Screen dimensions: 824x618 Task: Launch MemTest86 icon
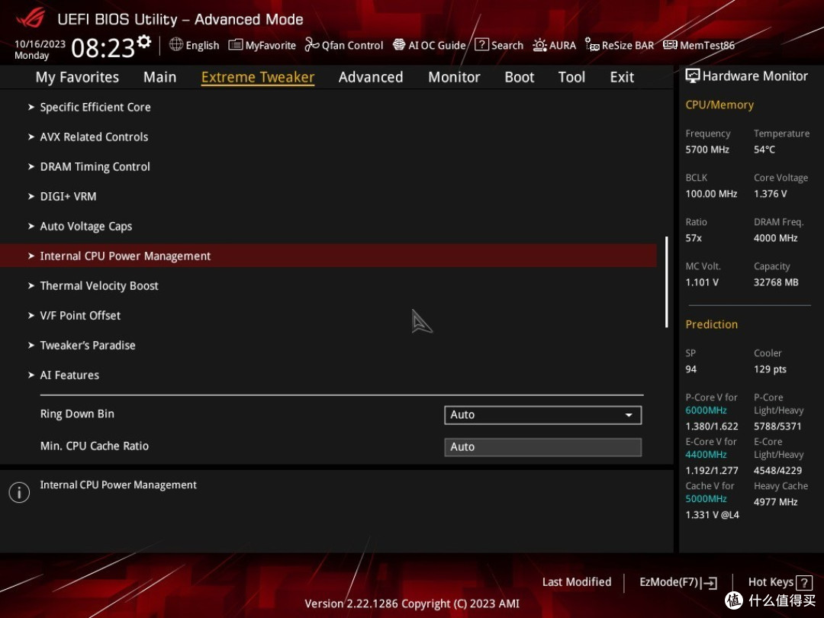click(670, 45)
